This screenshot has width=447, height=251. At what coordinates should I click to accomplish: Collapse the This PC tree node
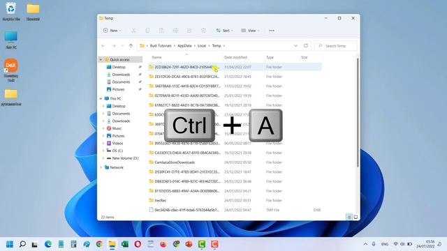(x=101, y=98)
